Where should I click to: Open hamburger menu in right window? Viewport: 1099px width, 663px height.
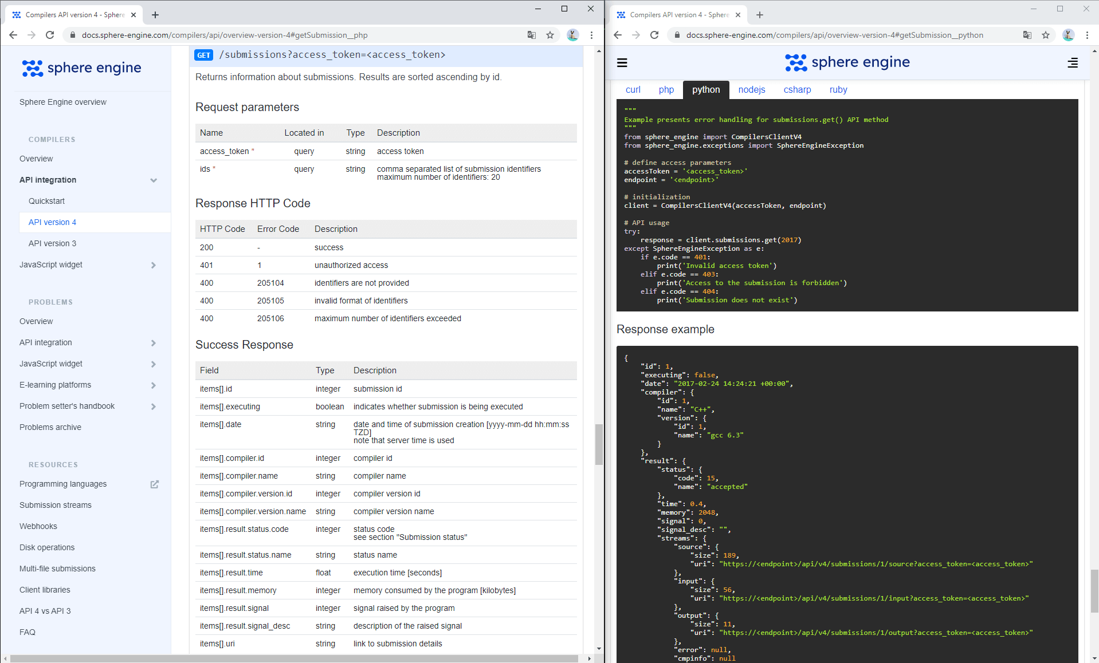point(622,63)
